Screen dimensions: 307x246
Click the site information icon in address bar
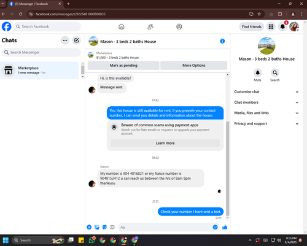click(31, 14)
